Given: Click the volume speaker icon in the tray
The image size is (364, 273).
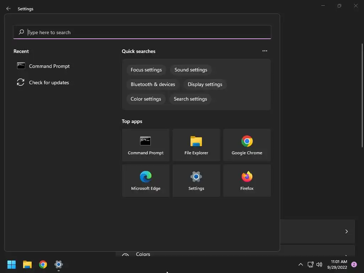Looking at the screenshot, I should pyautogui.click(x=319, y=264).
